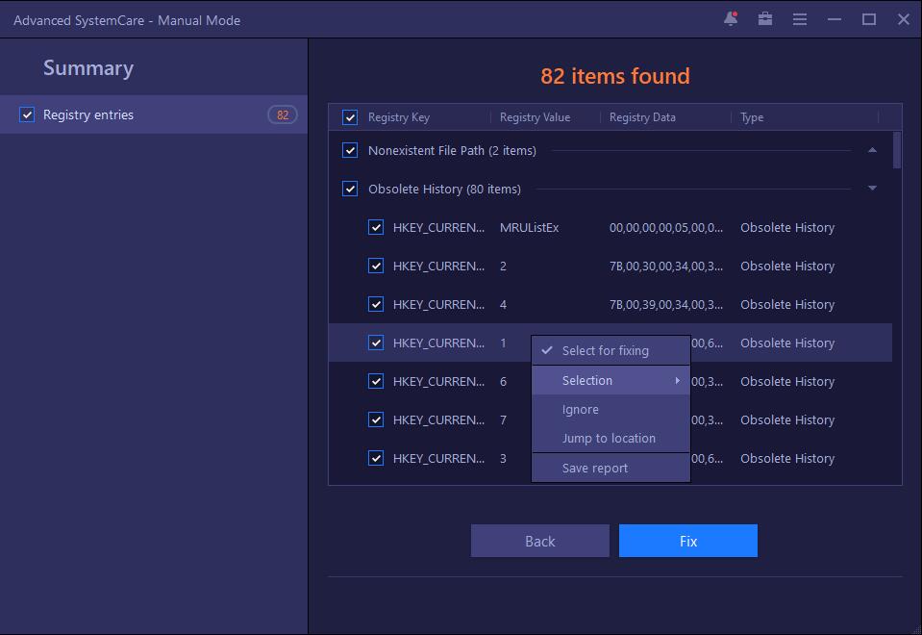Select the HKEY_CURREN... key in value 7 row

438,419
